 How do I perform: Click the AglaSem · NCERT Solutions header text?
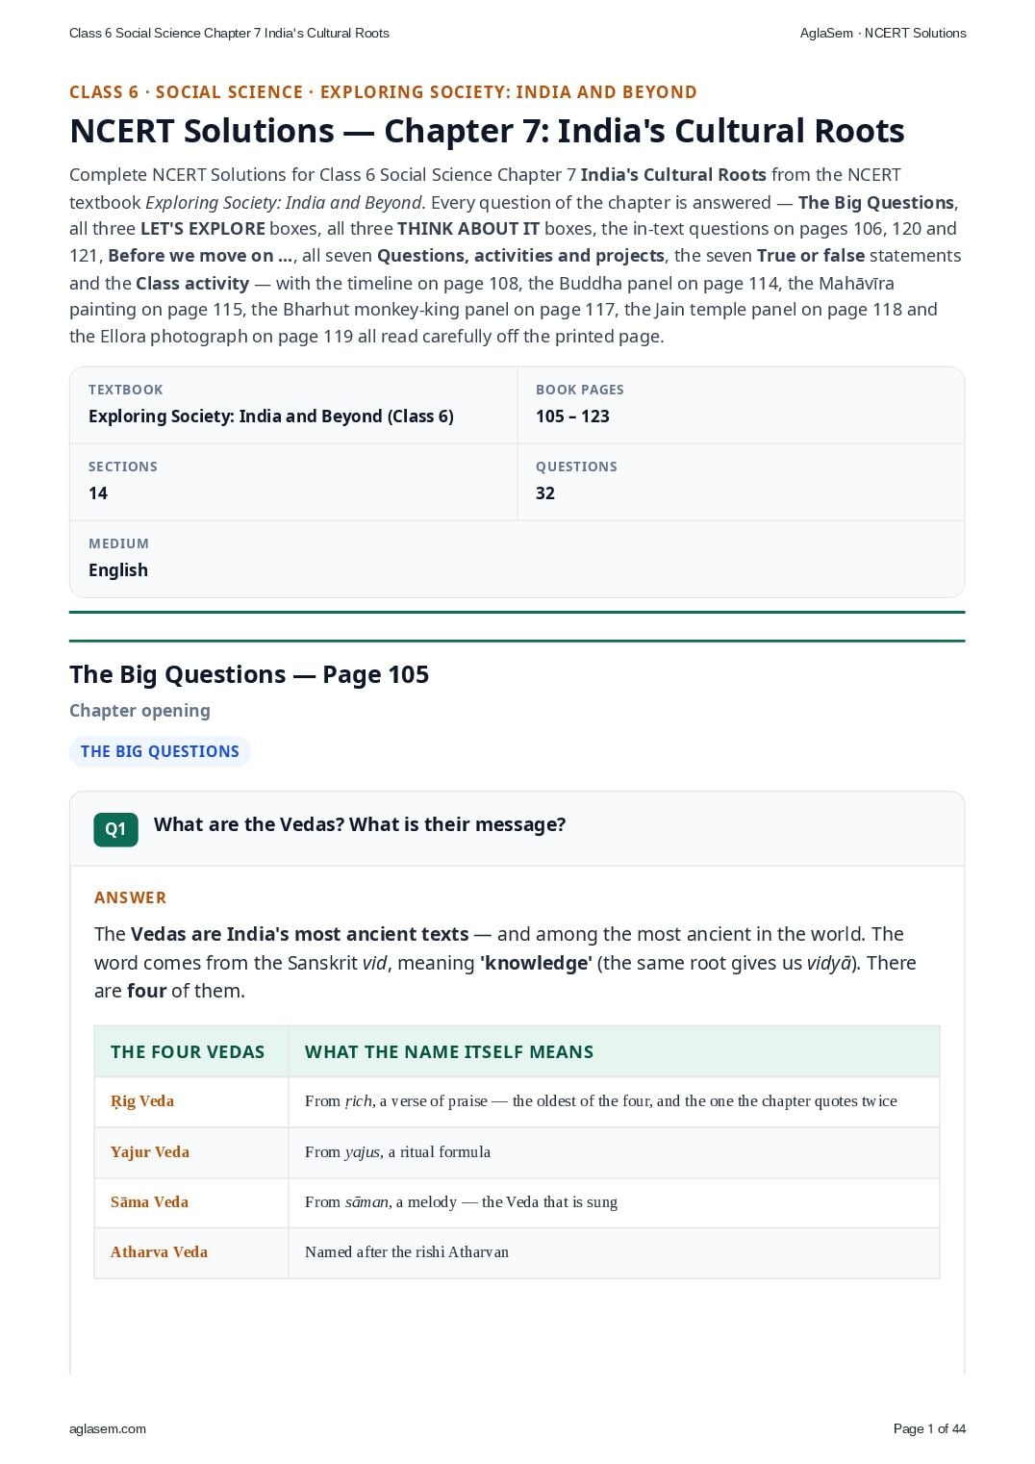[x=883, y=33]
